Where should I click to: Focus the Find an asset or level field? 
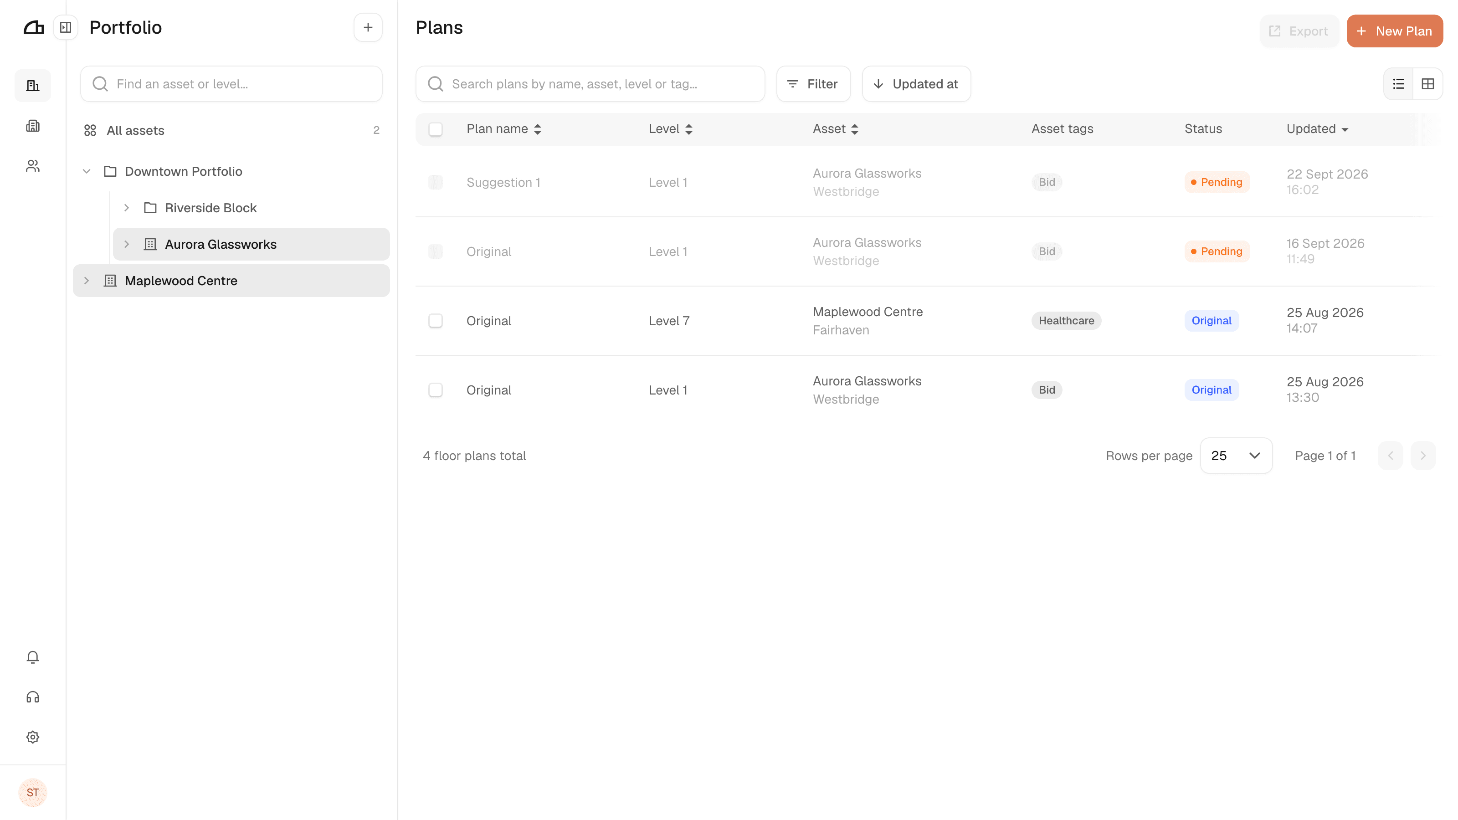tap(231, 84)
